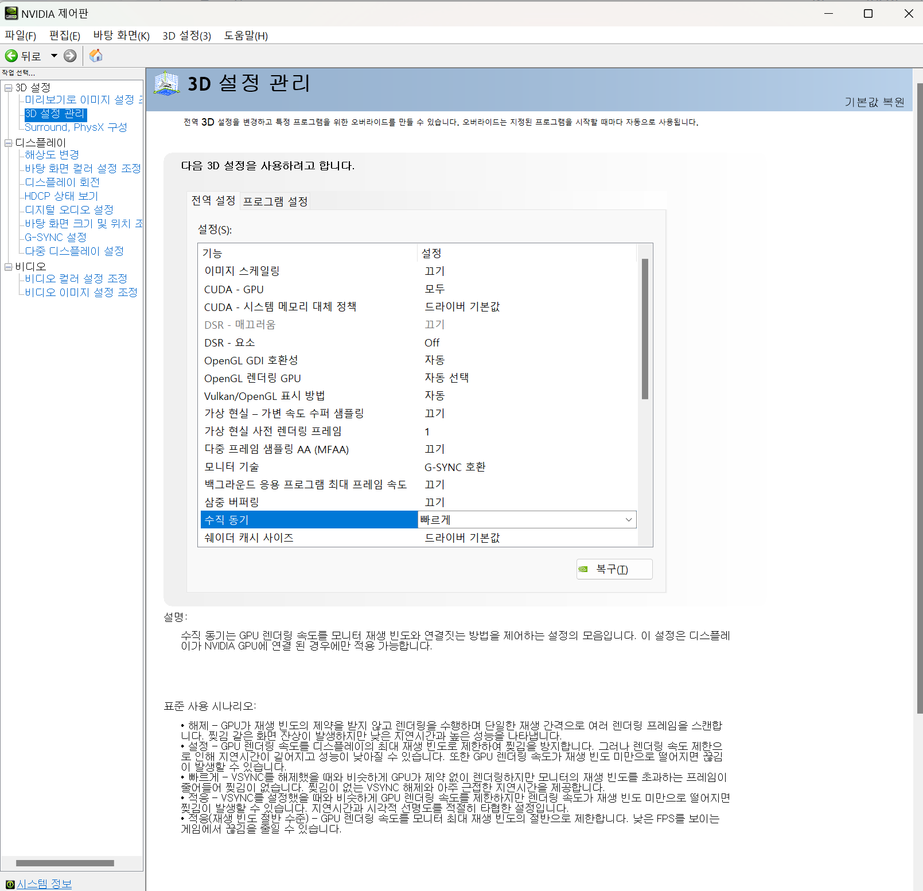Select CUDA - 시스템 메모리 대체 정책 row
Image resolution: width=923 pixels, height=891 pixels.
pyautogui.click(x=418, y=307)
